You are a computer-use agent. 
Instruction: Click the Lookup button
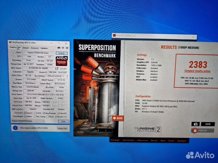point(61,53)
